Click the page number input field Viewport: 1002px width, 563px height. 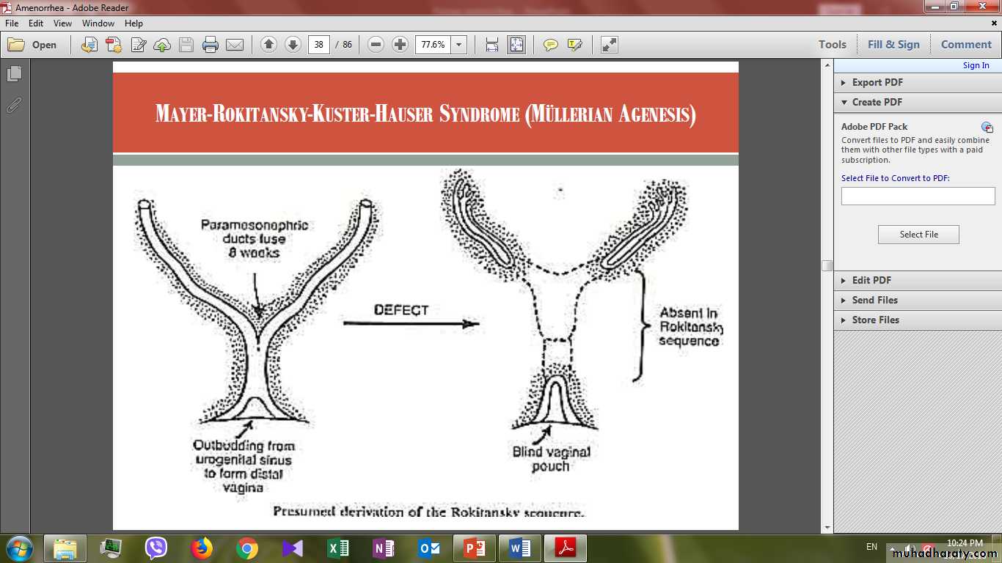tap(318, 45)
